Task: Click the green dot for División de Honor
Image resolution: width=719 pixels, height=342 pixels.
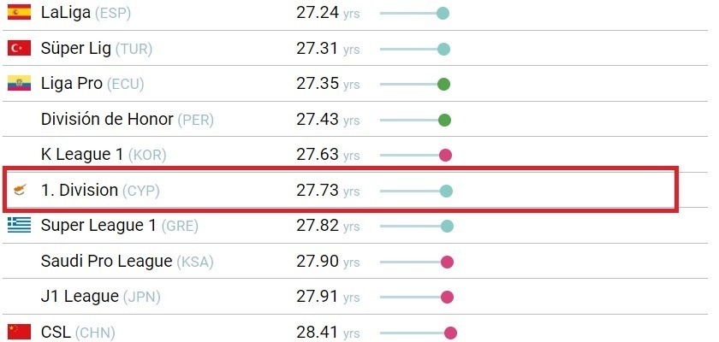Action: pyautogui.click(x=444, y=120)
